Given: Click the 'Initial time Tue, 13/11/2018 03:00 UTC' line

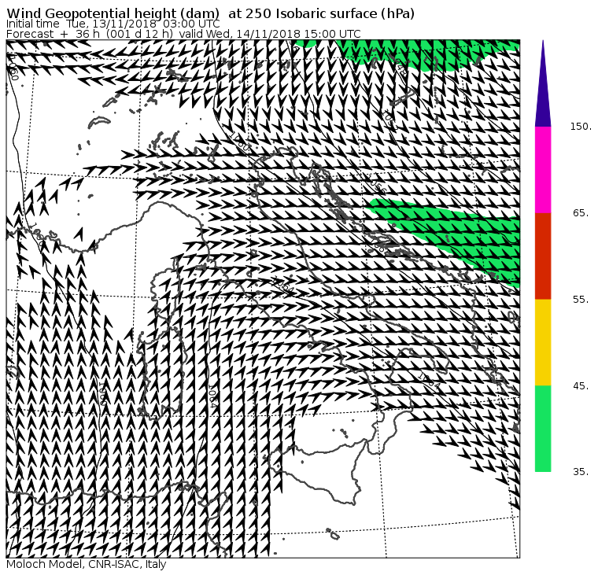Looking at the screenshot, I should (113, 24).
